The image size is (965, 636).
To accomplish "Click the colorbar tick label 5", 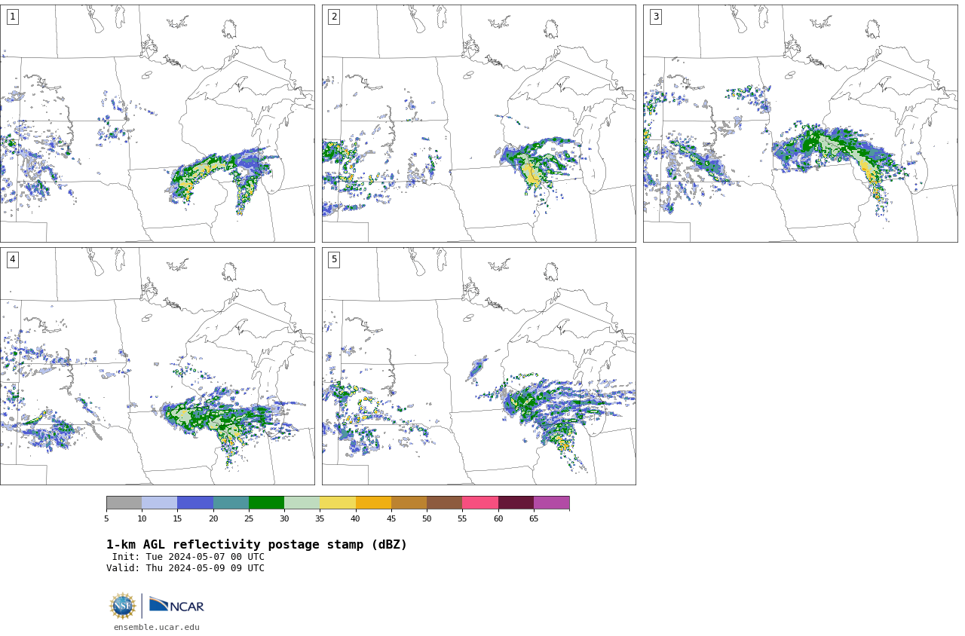I will click(106, 518).
